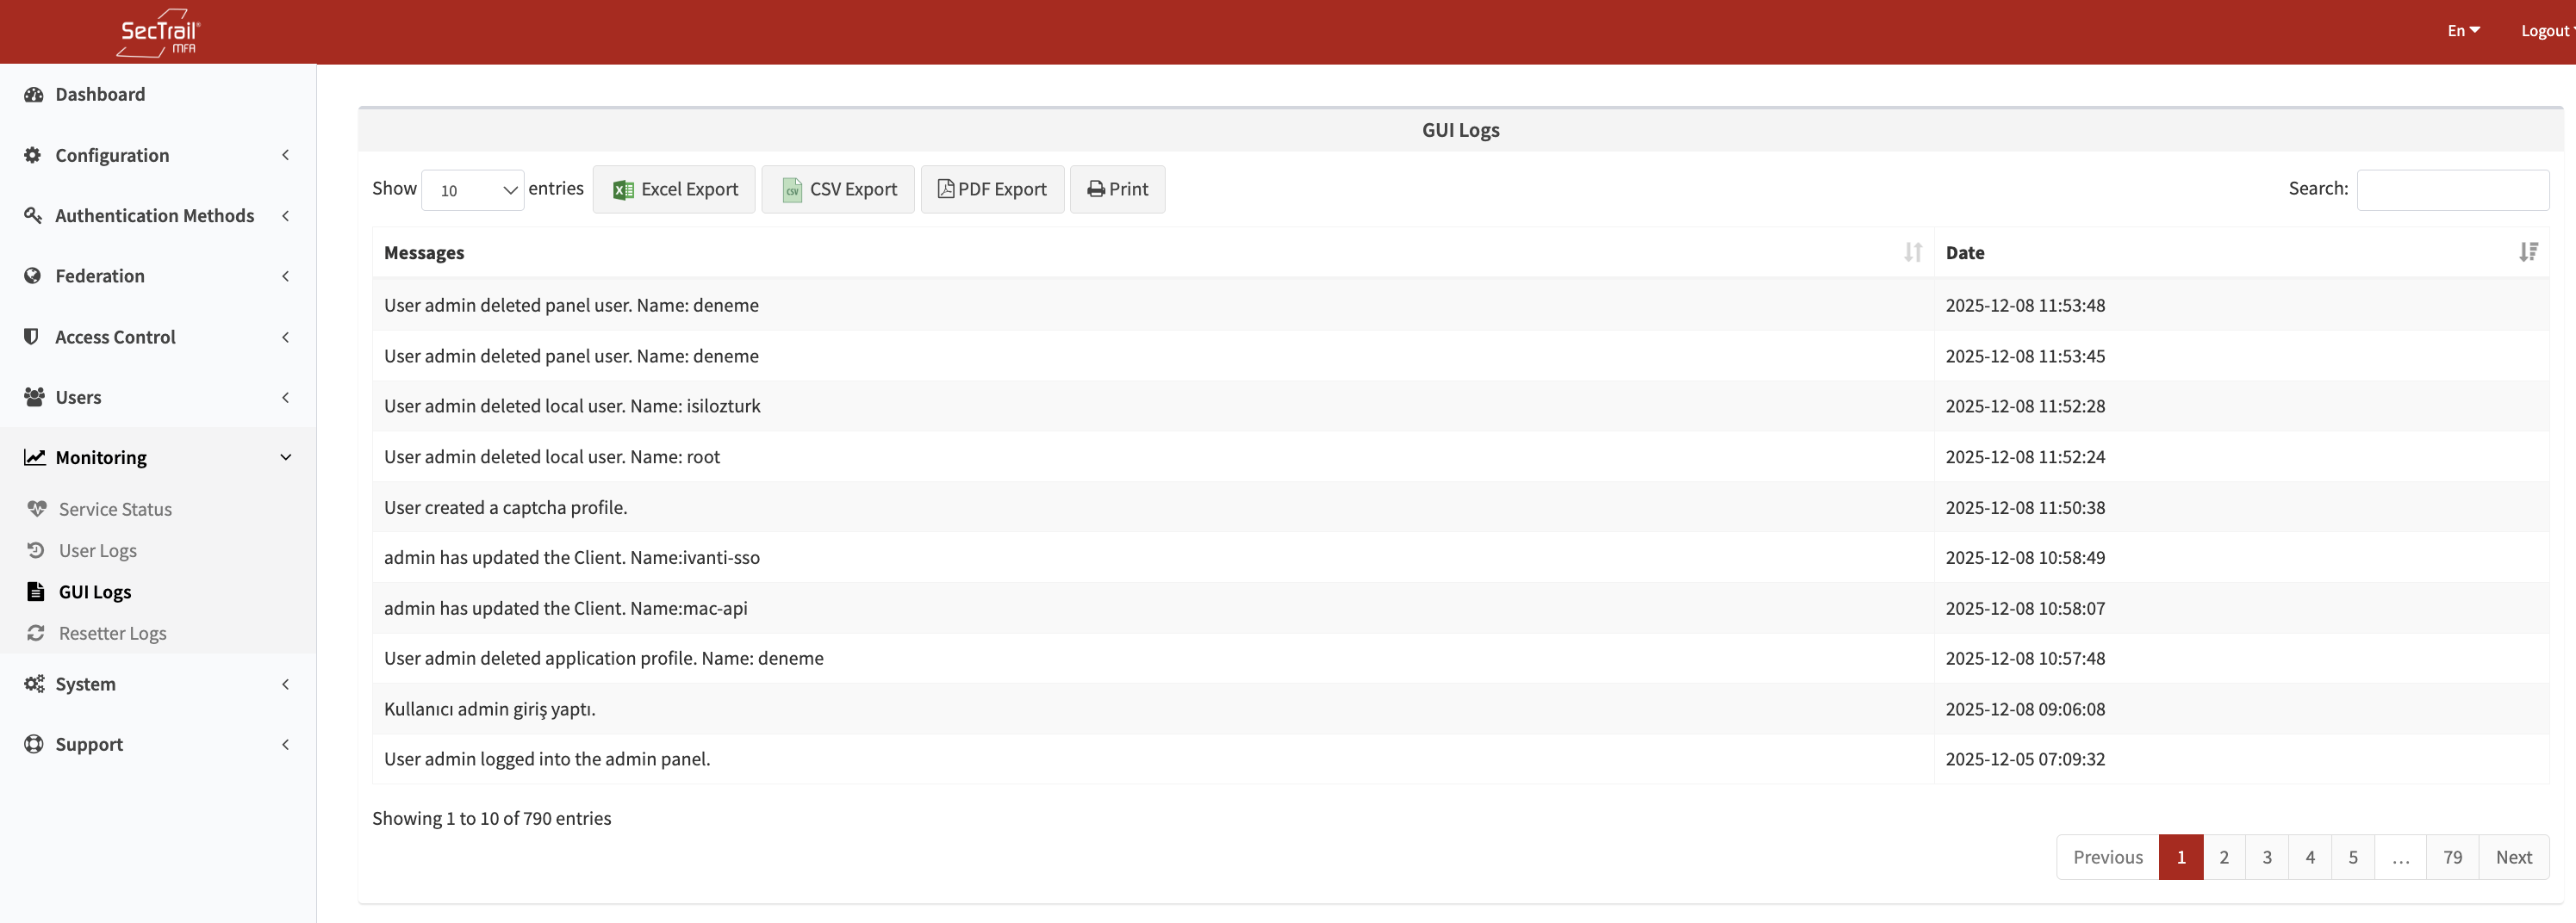Expand the Authentication Methods menu
This screenshot has width=2576, height=923.
coord(158,216)
